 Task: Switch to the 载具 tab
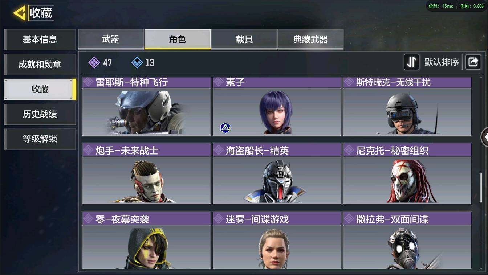tap(244, 39)
